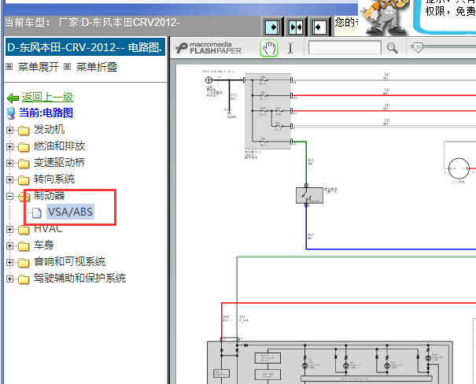
Task: Click the 发动机 folder icon
Action: tap(24, 131)
